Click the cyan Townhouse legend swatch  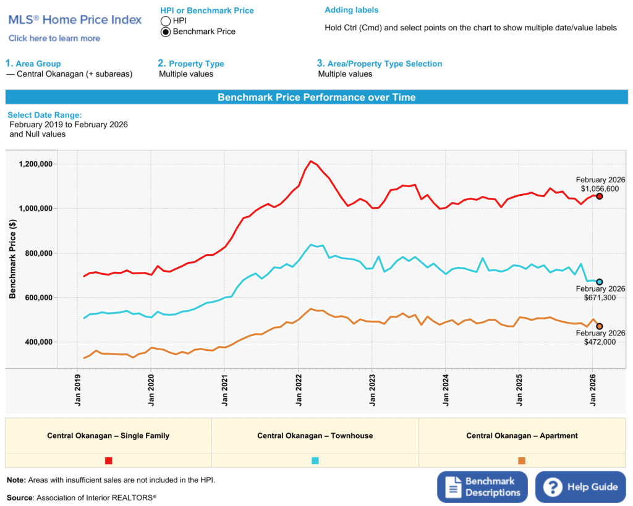[x=315, y=461]
